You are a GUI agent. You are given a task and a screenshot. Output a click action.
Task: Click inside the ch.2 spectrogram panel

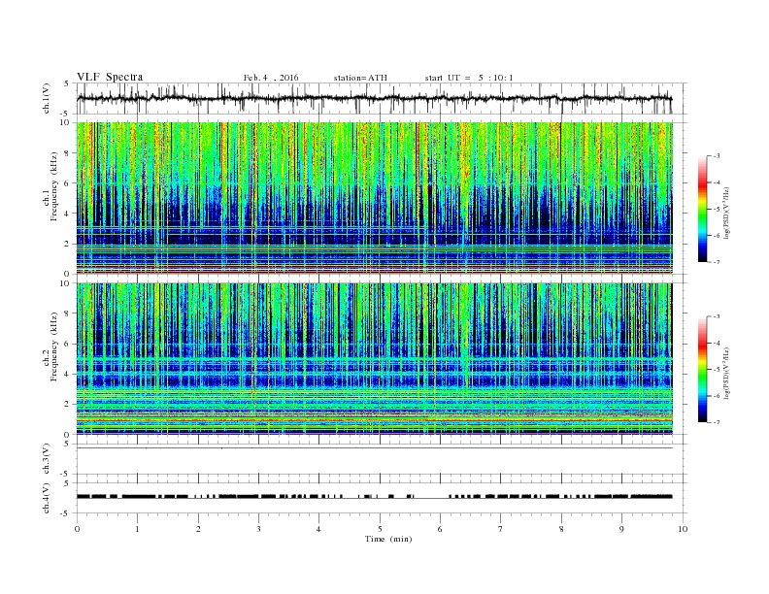click(x=374, y=359)
